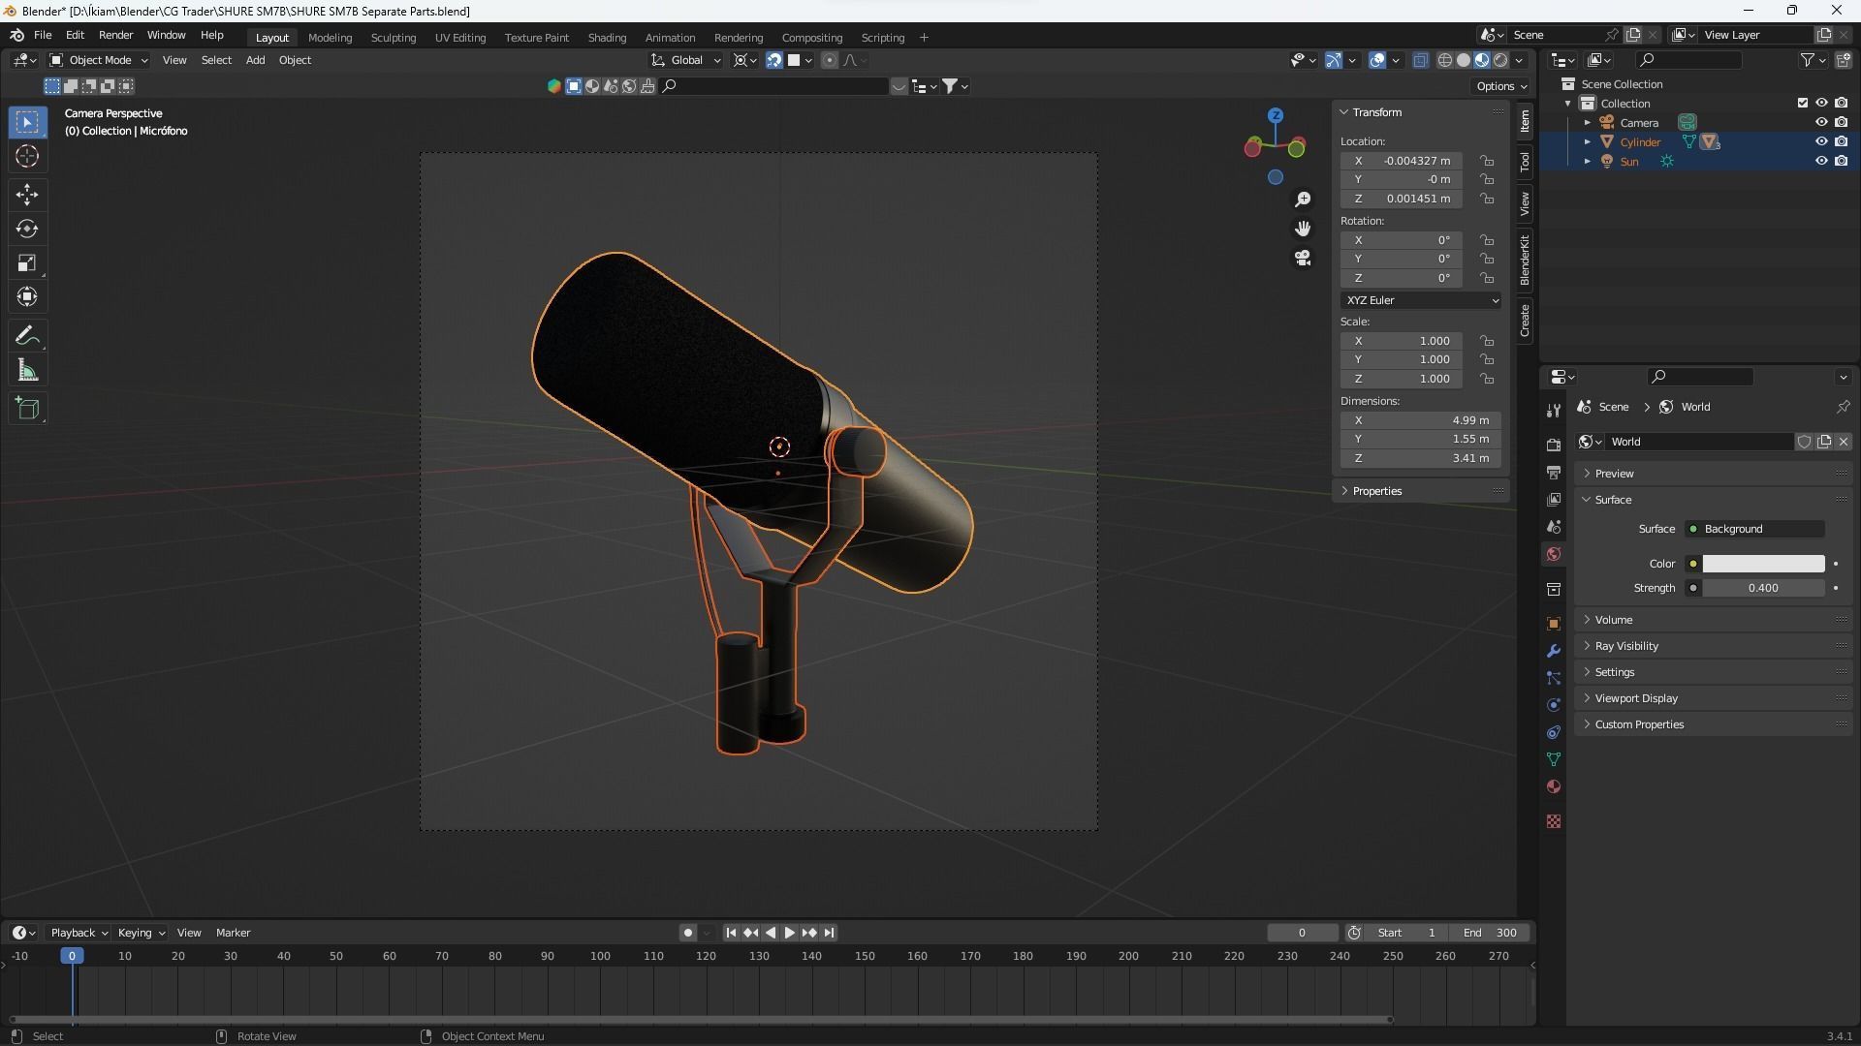This screenshot has width=1861, height=1046.
Task: Open View Layer properties tab
Action: 1554,499
